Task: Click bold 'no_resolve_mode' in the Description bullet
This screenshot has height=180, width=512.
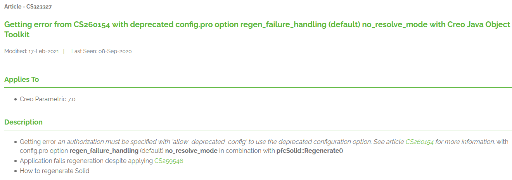Action: pos(191,151)
